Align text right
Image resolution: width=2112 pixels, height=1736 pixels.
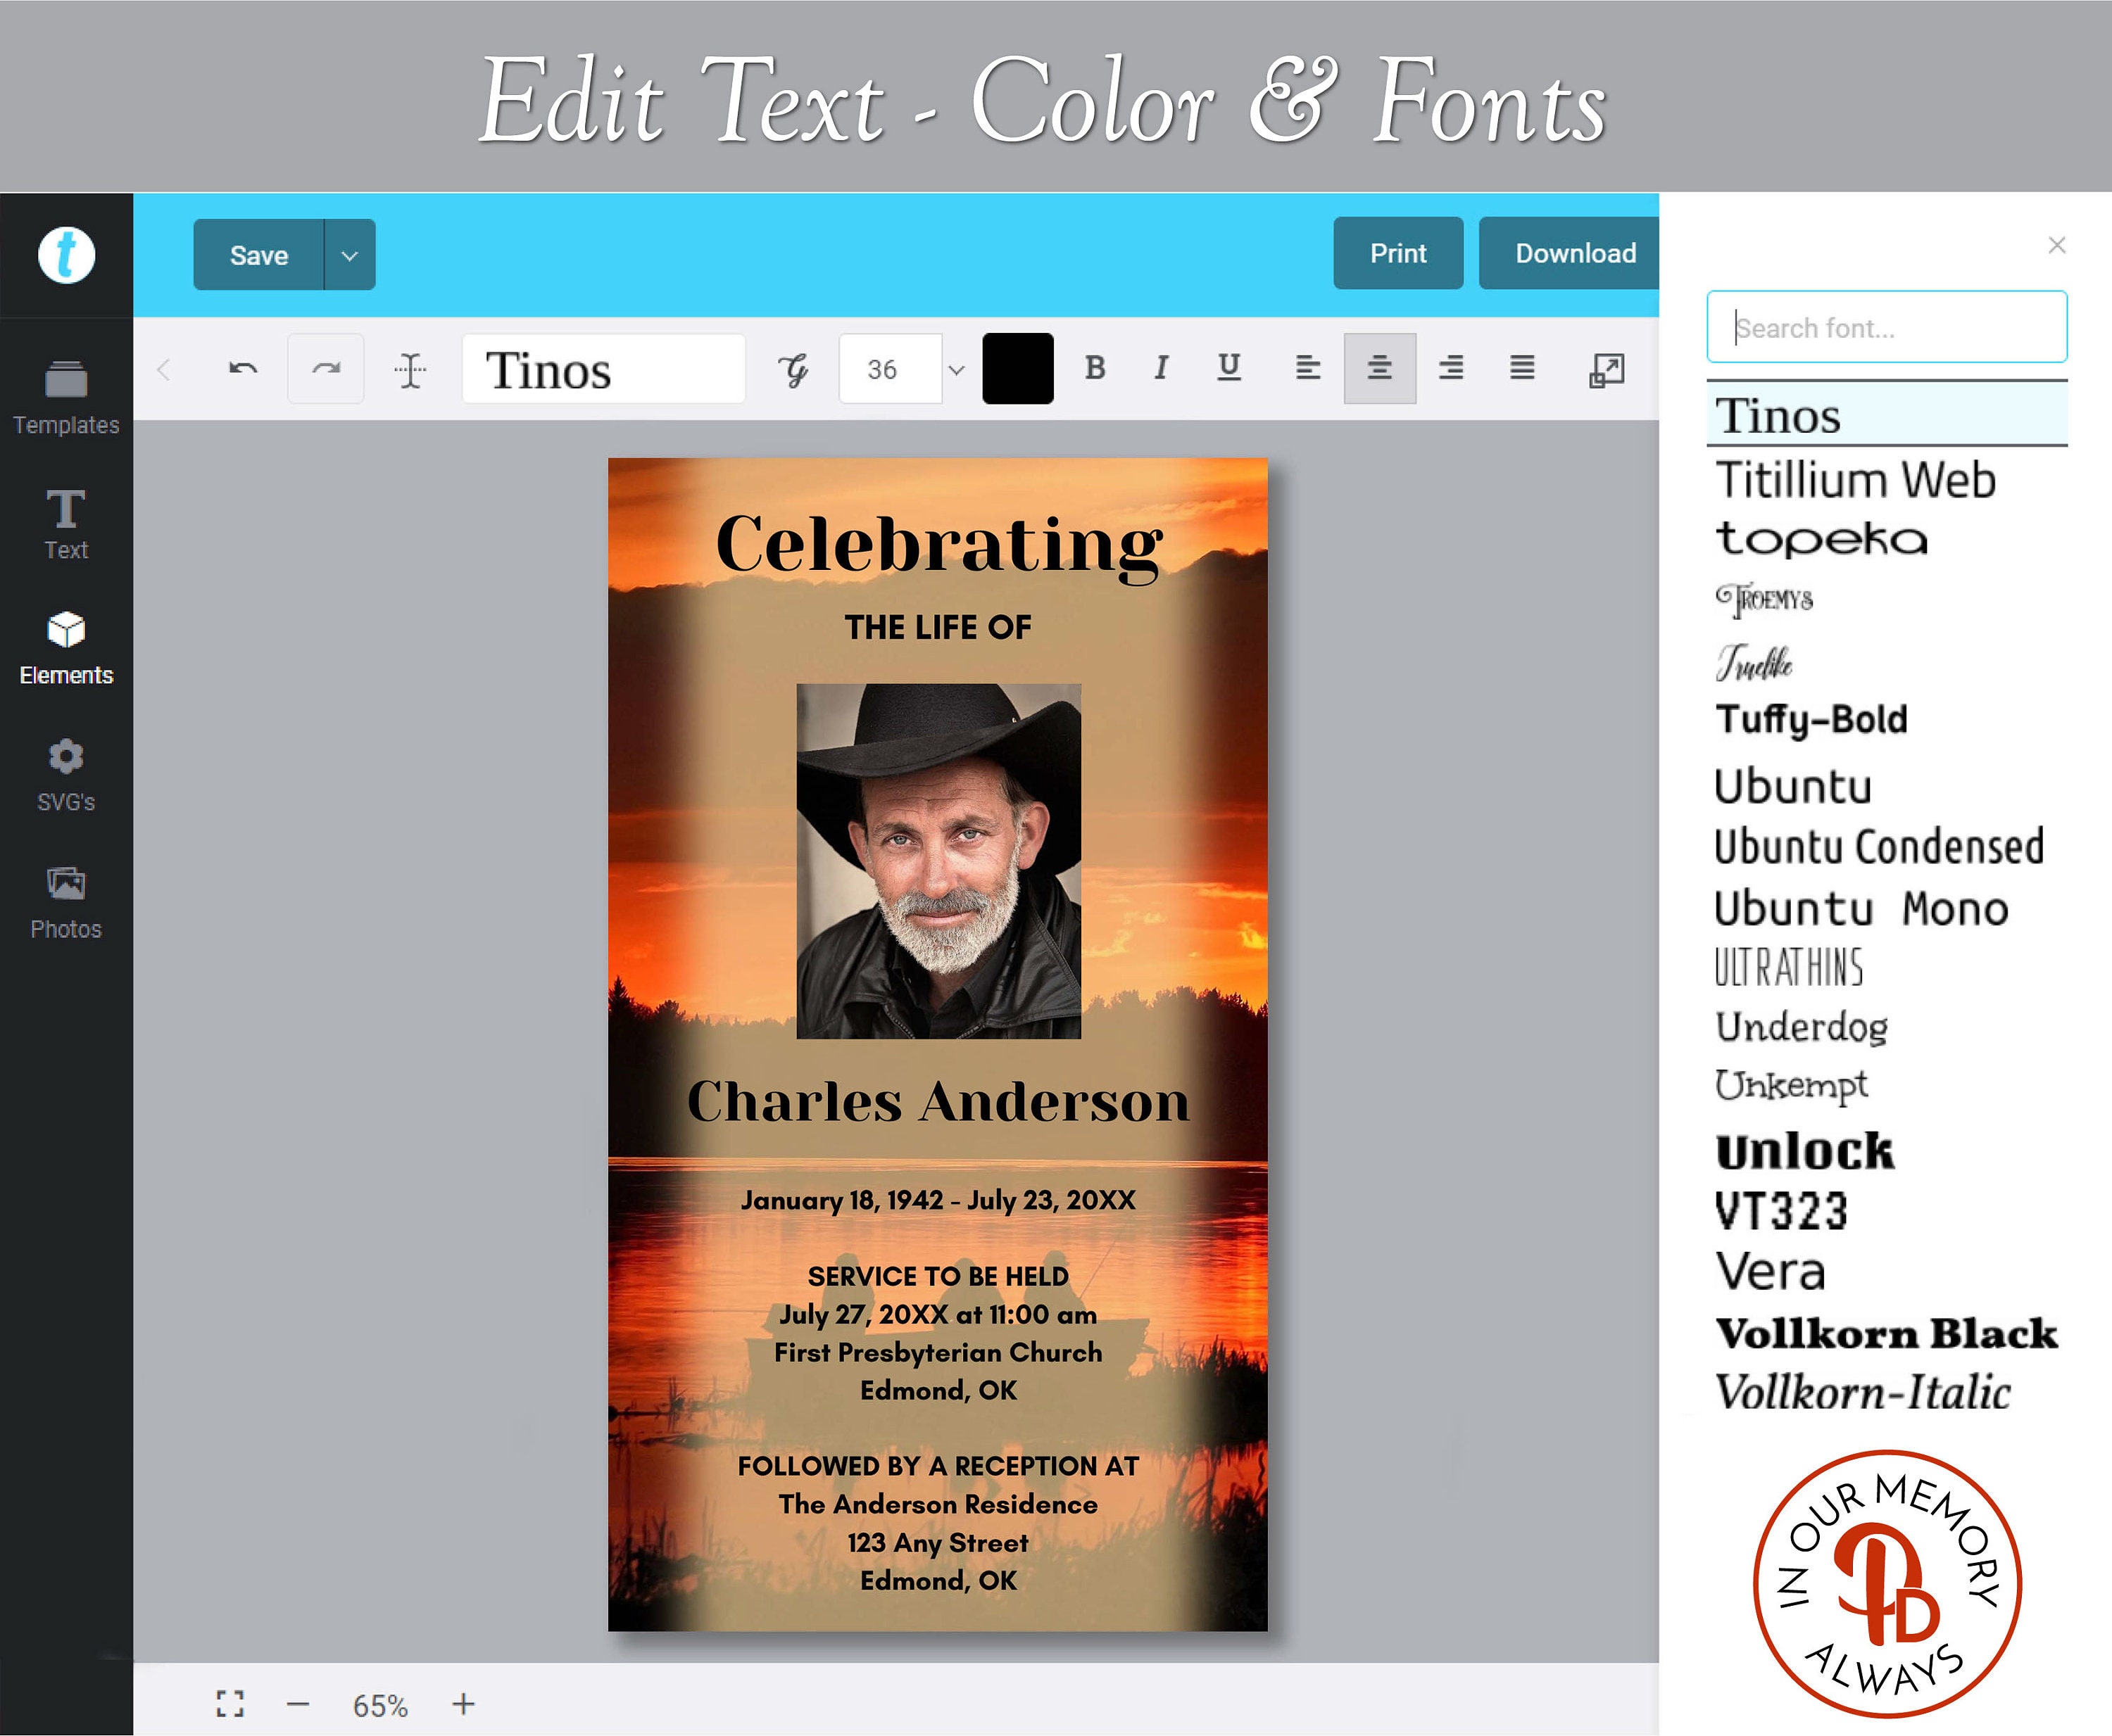[x=1451, y=368]
